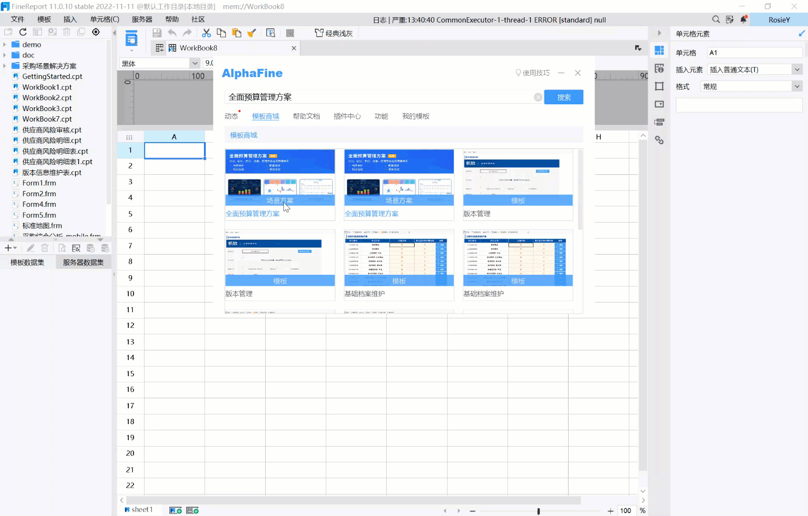808x516 pixels.
Task: Open the 使用技巧 tips link
Action: [x=533, y=73]
